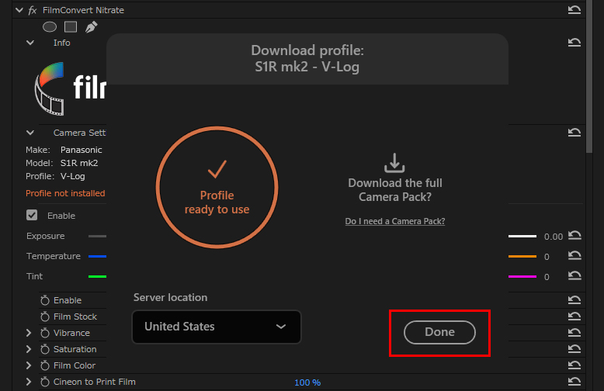Toggle animation stopwatch for Film Stock
Screen dimensions: 604x391
(x=45, y=317)
